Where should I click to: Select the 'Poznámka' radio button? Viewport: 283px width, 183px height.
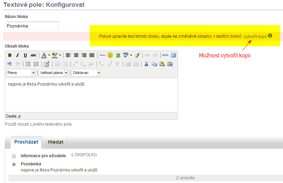[14, 164]
